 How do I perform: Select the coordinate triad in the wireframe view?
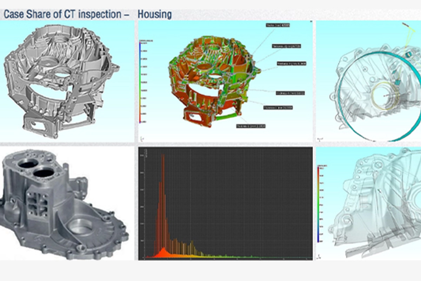click(x=320, y=139)
